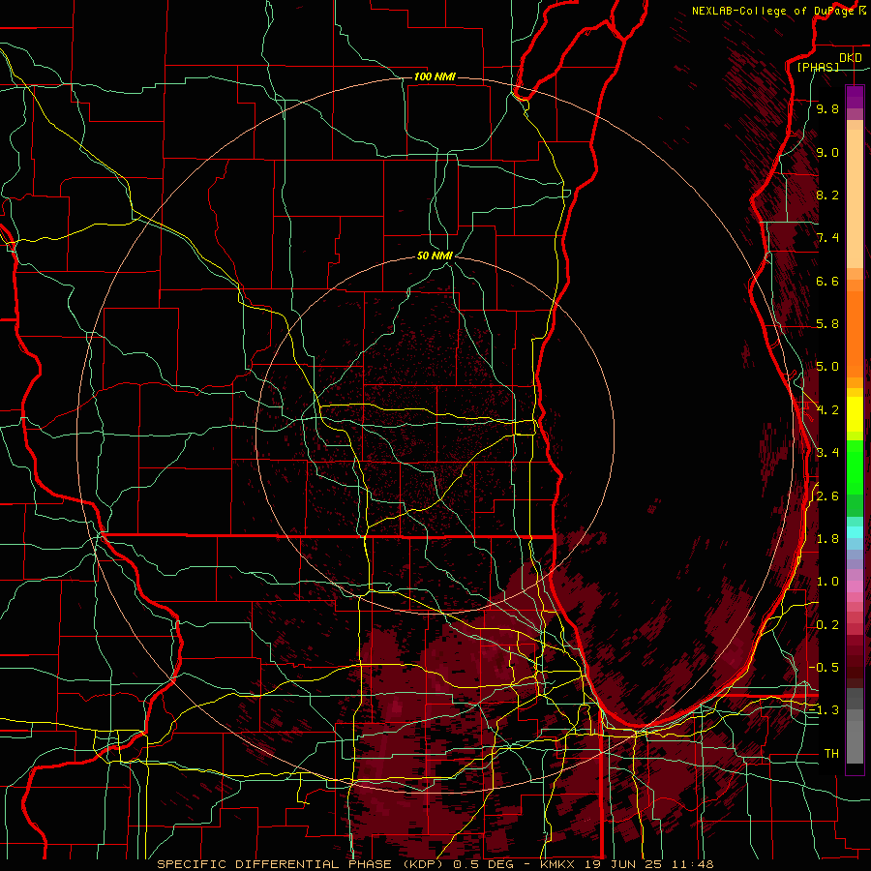
Task: Click the 100 NMI range ring label
Action: 435,76
